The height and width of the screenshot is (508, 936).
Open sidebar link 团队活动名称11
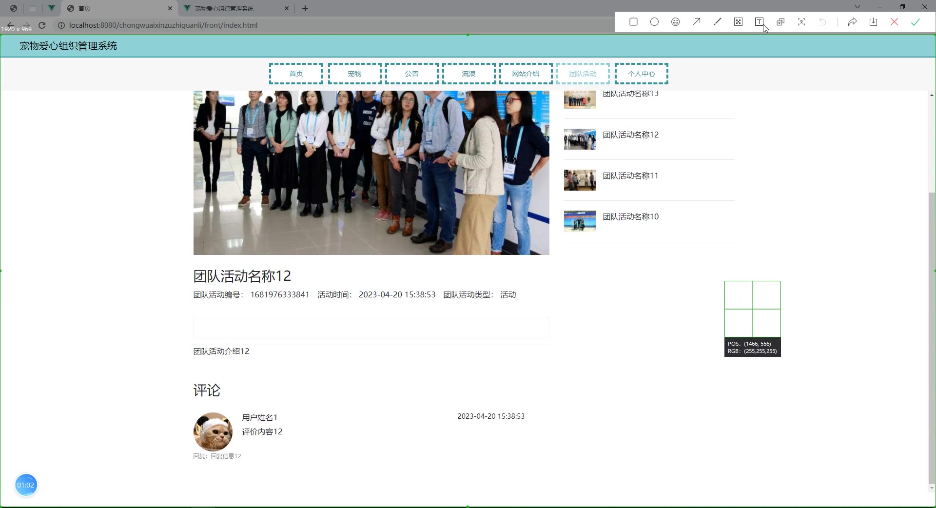click(631, 176)
